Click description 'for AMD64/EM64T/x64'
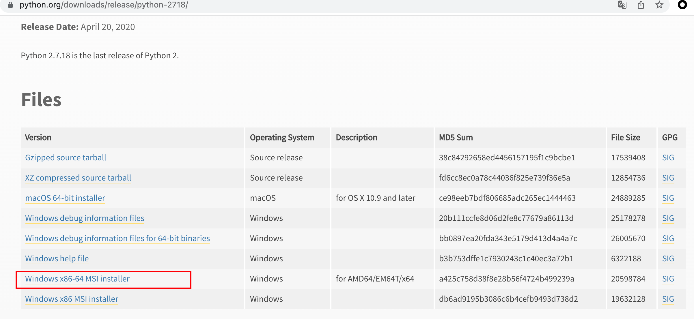694x319 pixels. [375, 279]
